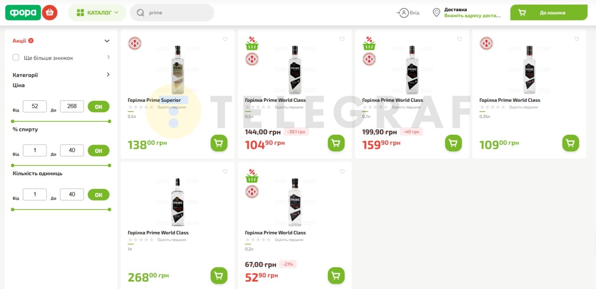Click the search magnifier icon
This screenshot has height=289, width=596.
[141, 13]
